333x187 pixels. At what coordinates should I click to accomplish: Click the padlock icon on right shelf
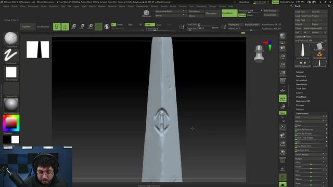[x=283, y=106]
